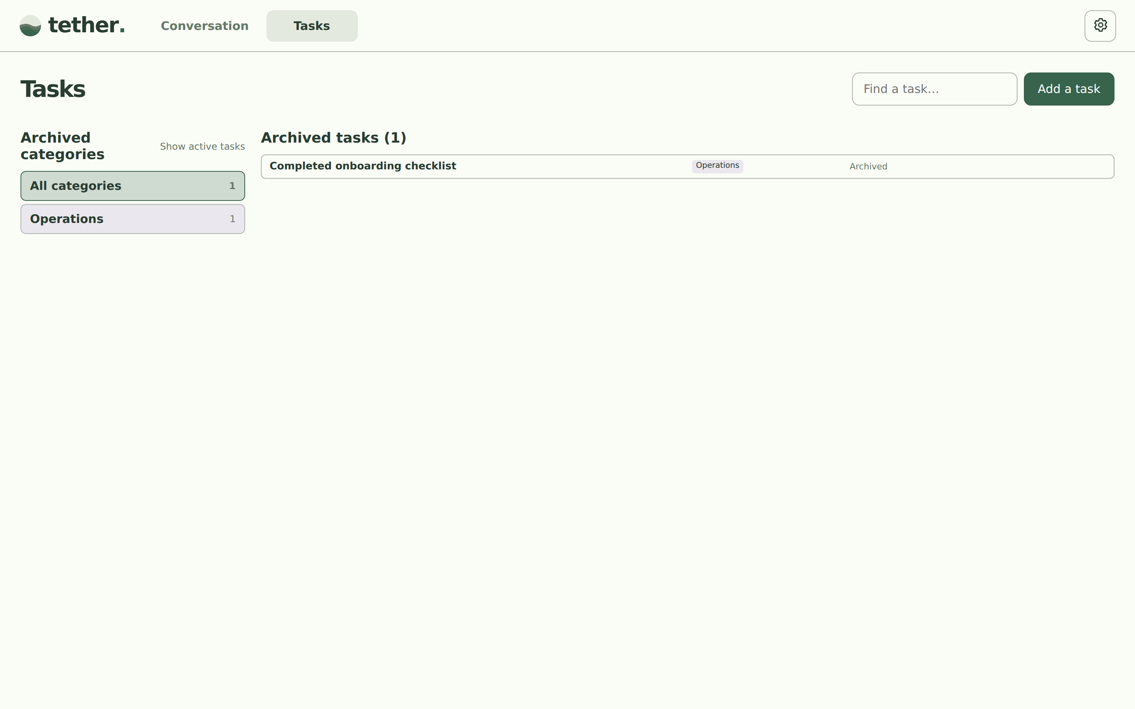Open the Completed onboarding checklist task
This screenshot has height=709, width=1135.
coord(688,167)
